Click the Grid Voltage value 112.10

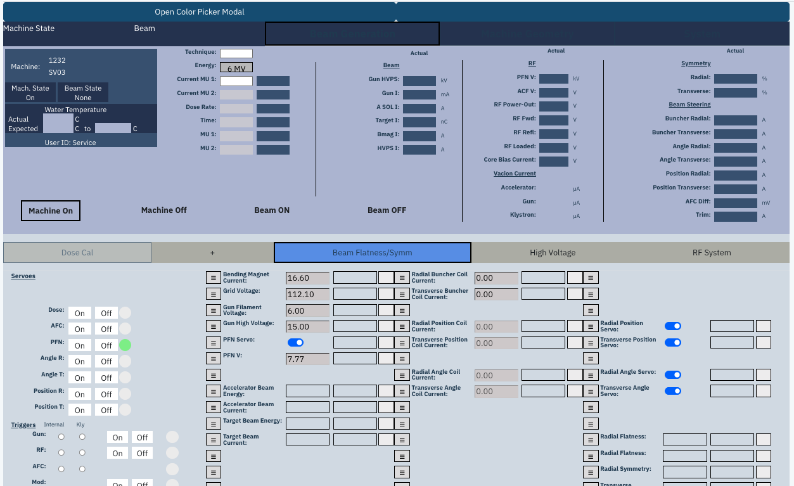307,294
